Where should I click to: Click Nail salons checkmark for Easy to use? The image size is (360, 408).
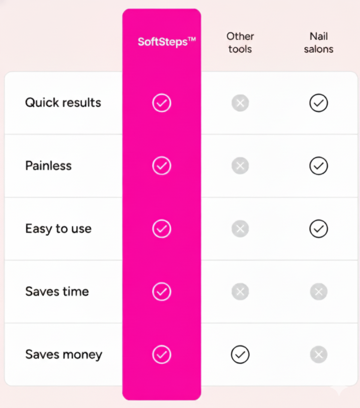(319, 229)
